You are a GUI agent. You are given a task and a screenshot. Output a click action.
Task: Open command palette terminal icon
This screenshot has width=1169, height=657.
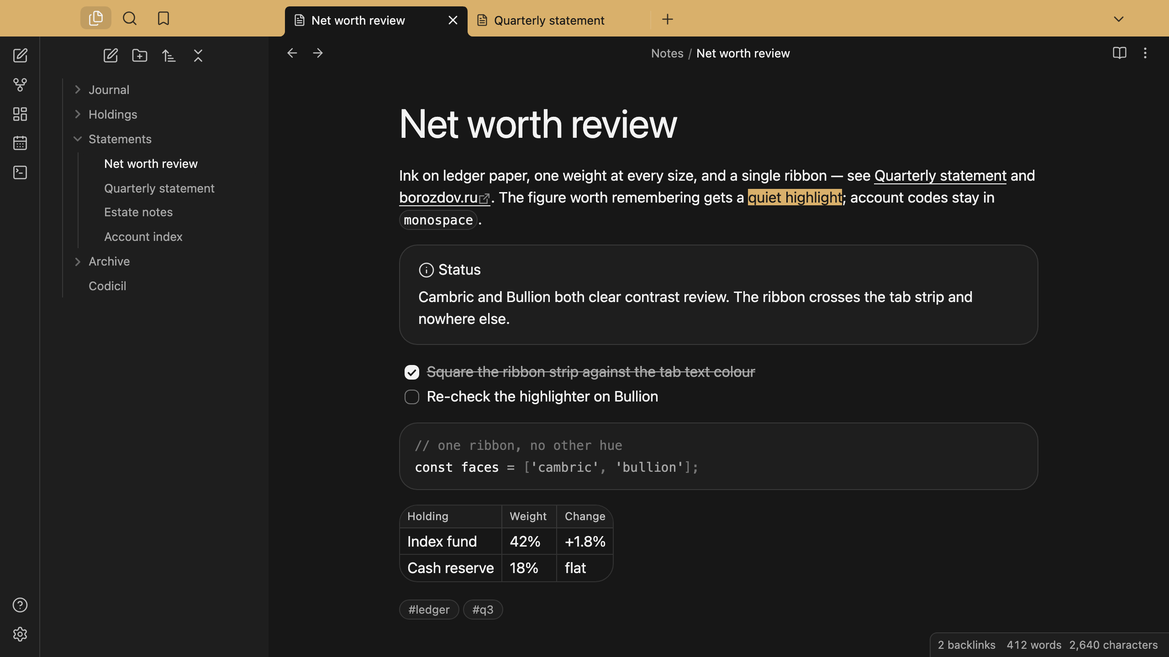[x=20, y=172]
